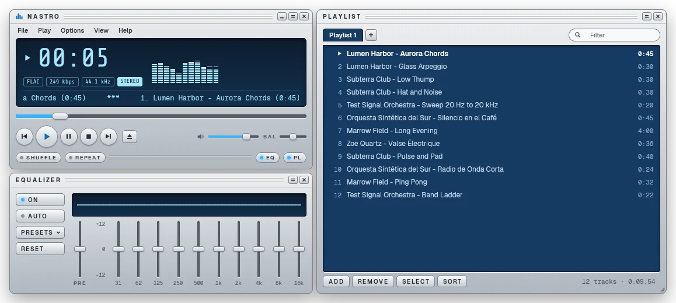Viewport: 676px width, 303px height.
Task: Toggle the STEREO indicator
Action: 130,82
